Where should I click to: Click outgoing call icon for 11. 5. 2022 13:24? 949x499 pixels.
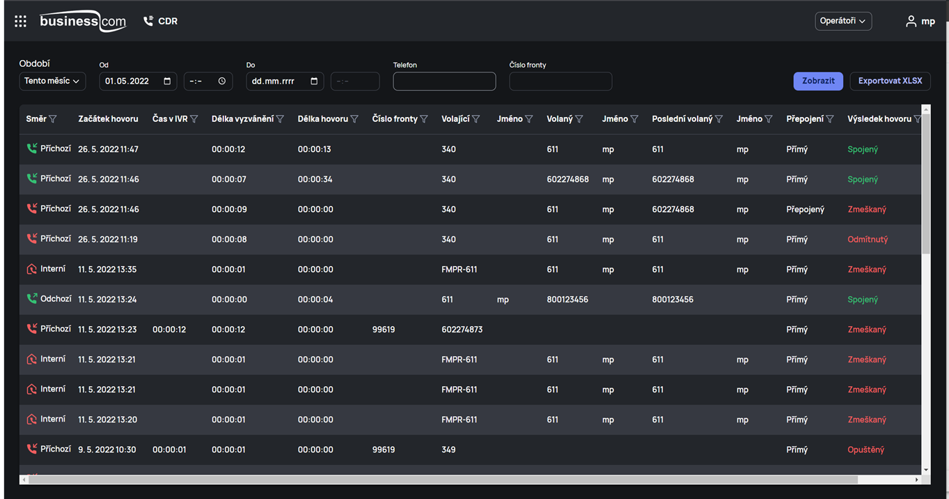tap(31, 299)
